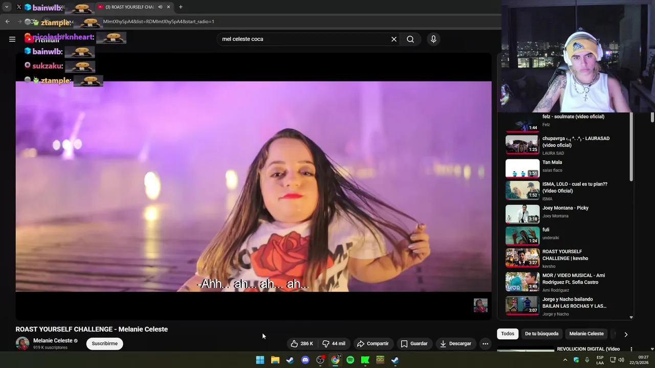Click the Descargar download button

(x=455, y=343)
